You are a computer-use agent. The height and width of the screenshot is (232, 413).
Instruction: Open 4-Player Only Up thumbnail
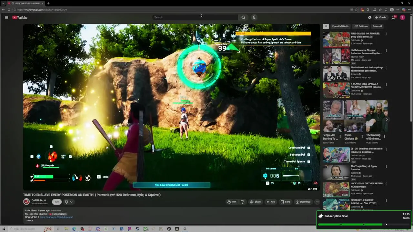(336, 90)
